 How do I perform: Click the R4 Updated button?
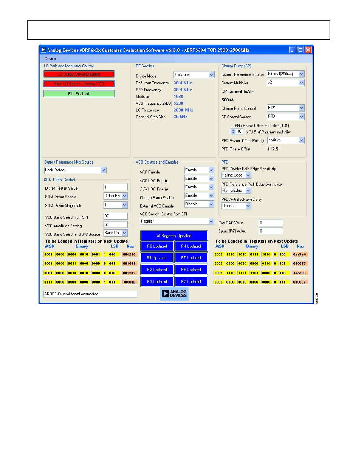click(191, 246)
